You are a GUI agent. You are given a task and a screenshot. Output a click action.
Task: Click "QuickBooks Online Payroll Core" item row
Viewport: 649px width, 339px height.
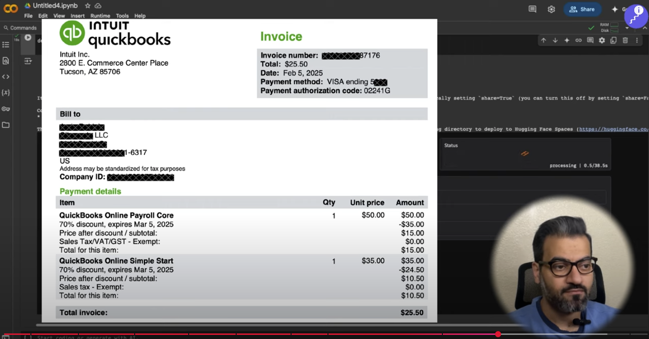point(242,215)
